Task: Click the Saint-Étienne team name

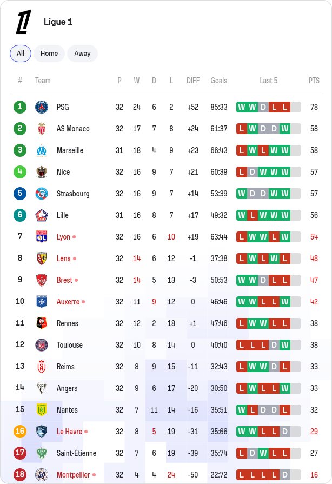Action: (77, 453)
